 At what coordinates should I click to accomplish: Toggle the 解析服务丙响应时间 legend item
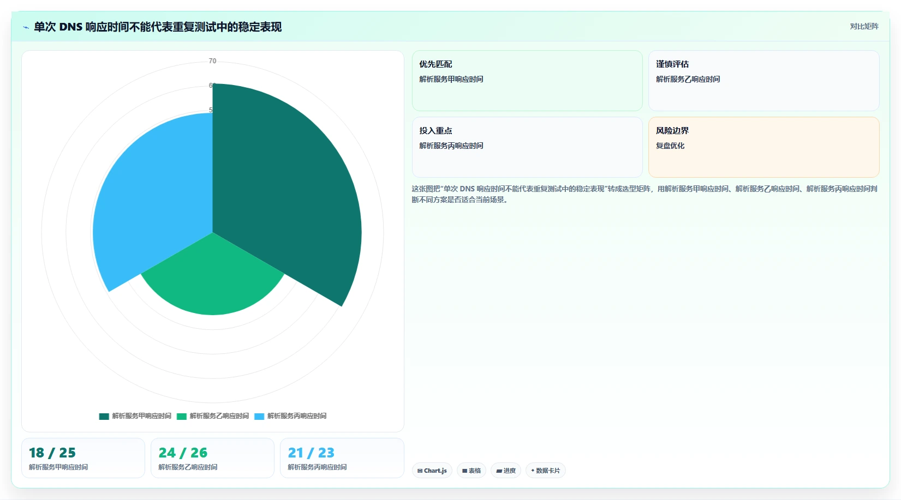click(290, 416)
